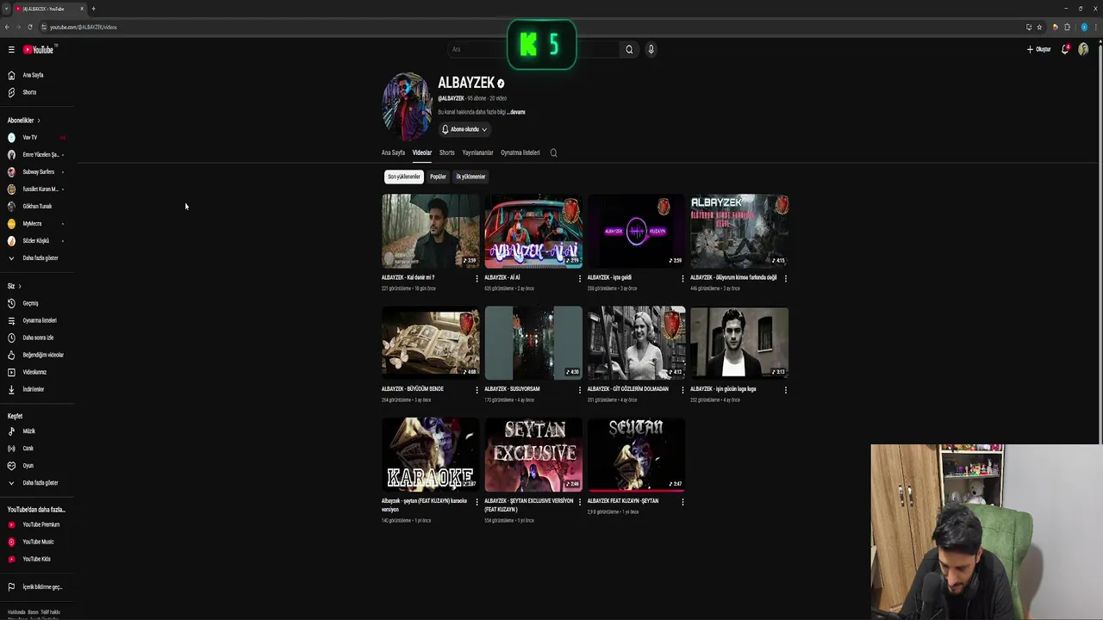1103x620 pixels.
Task: Switch to Yayınlananlar tab
Action: coord(477,153)
